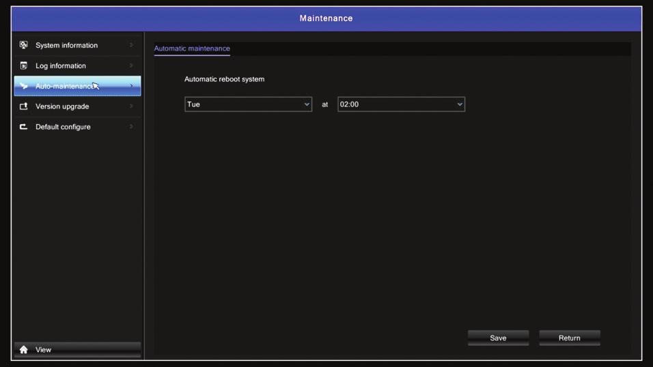Open the Log information section
This screenshot has height=367, width=653.
coord(77,65)
